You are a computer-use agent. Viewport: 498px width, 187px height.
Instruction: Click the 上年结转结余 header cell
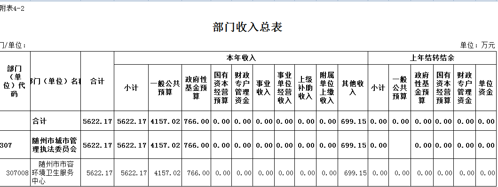[432, 58]
